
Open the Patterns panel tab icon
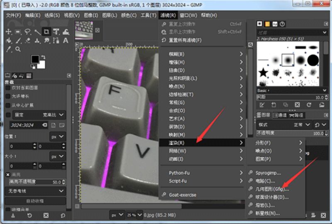(267, 24)
